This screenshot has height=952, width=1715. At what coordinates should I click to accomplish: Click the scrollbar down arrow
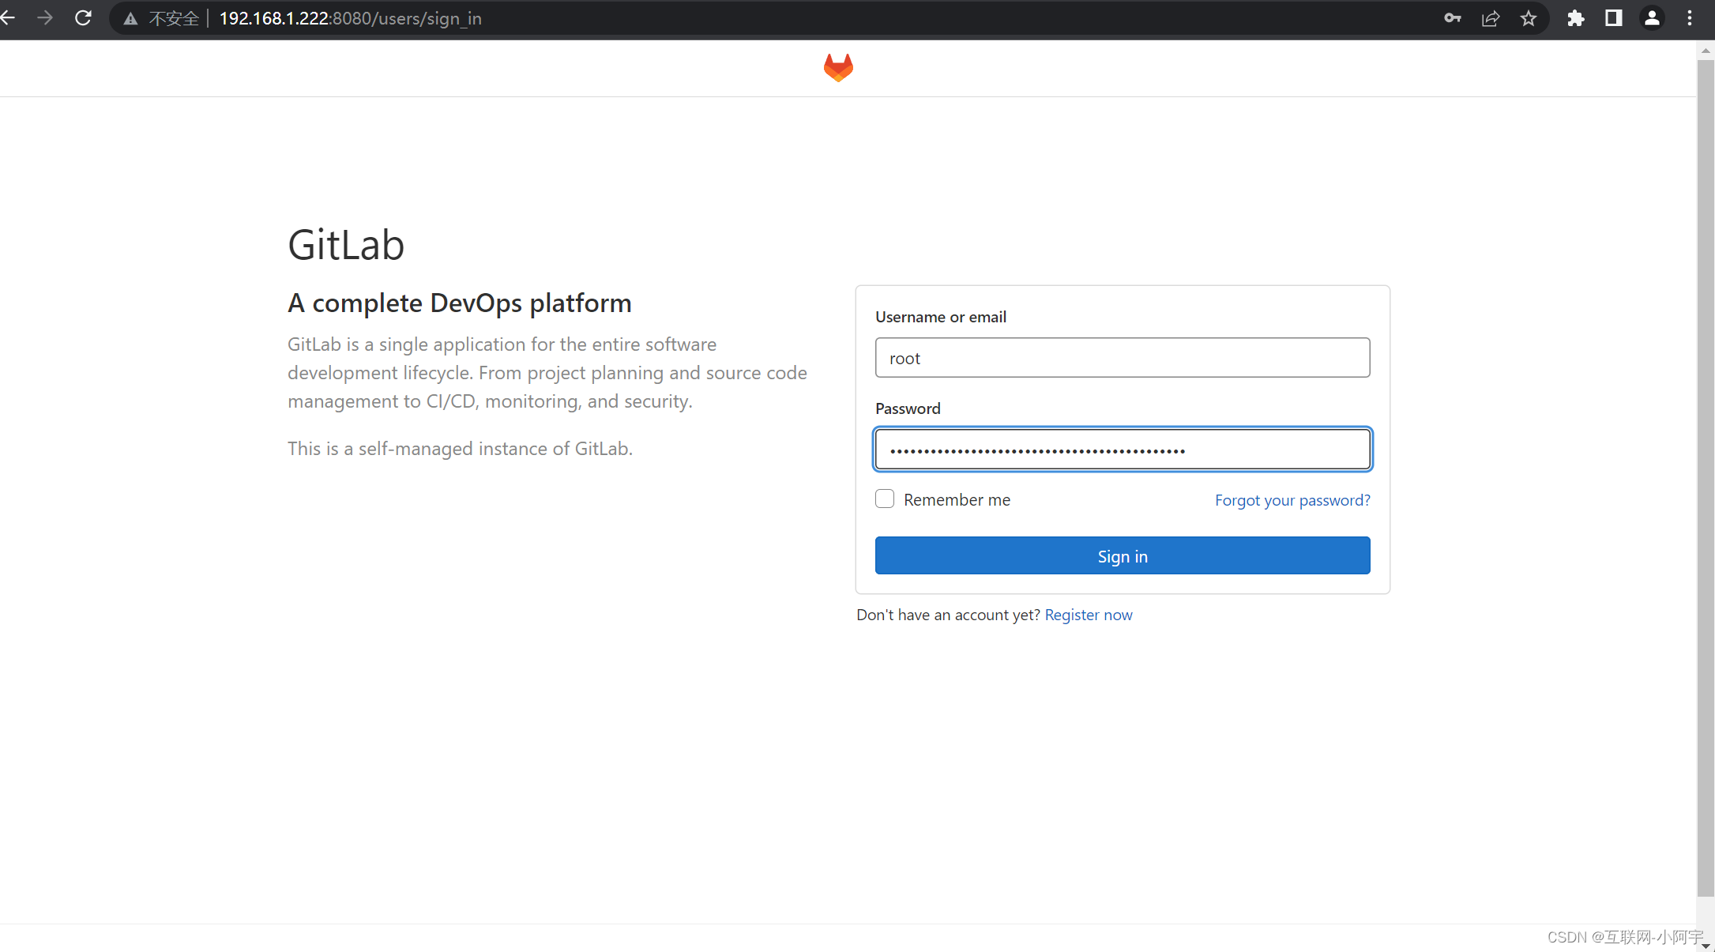pyautogui.click(x=1706, y=945)
